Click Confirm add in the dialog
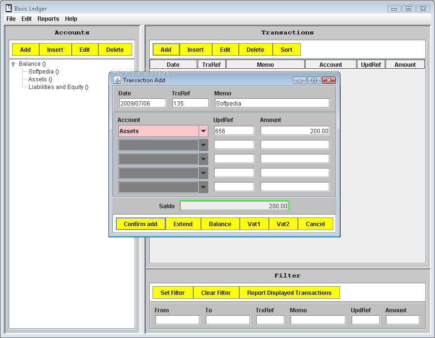 (x=140, y=224)
